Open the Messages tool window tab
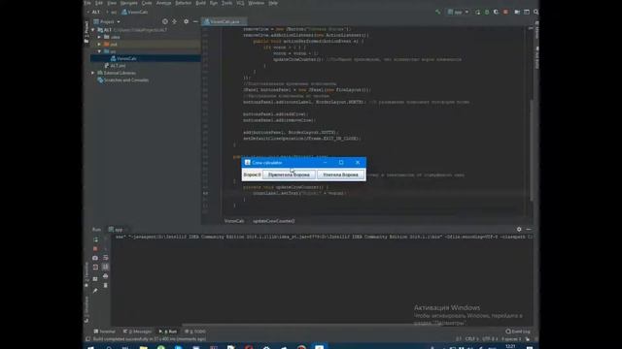The width and height of the screenshot is (622, 349). tap(137, 332)
